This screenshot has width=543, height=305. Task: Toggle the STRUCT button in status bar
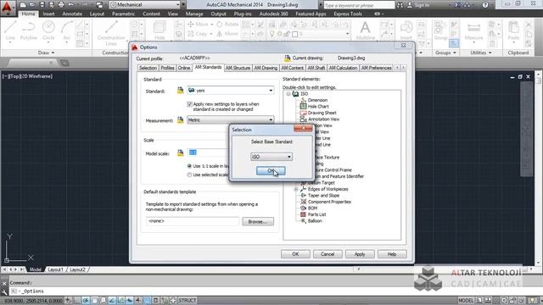(188, 301)
